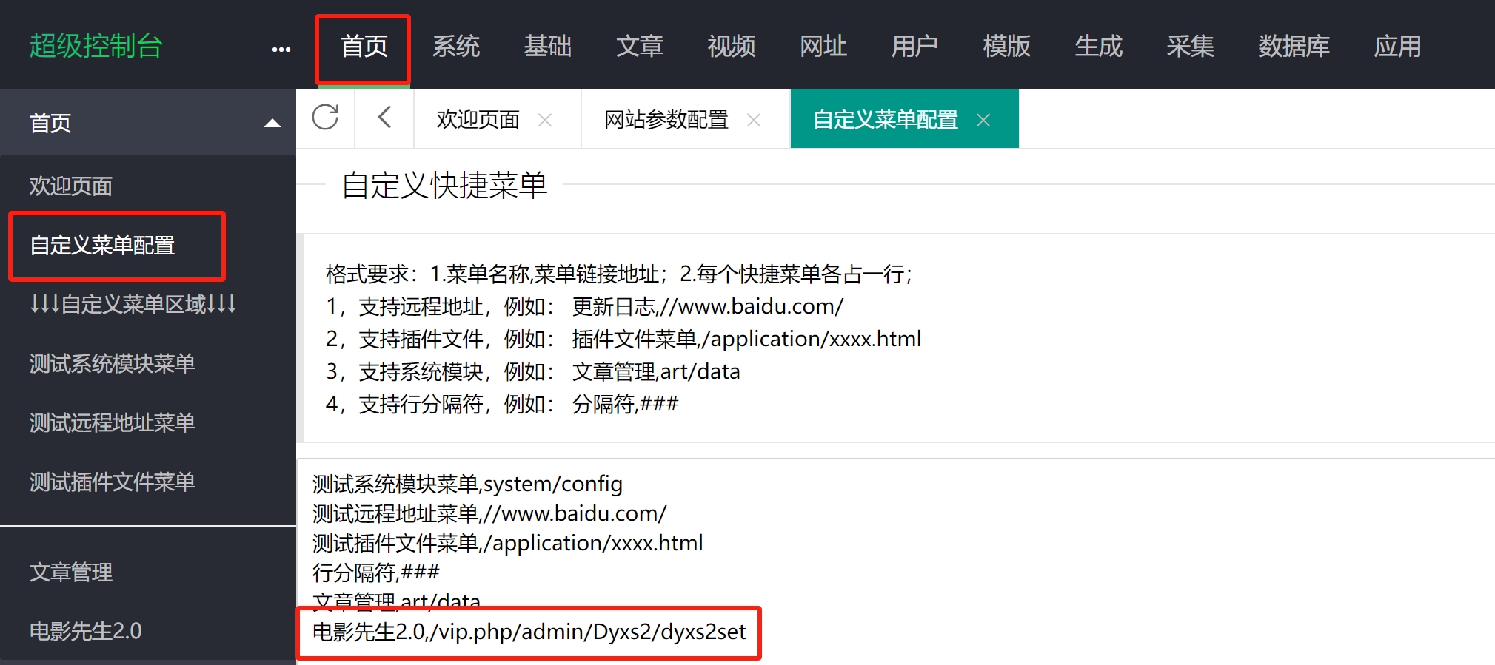Switch to the 网站参数配置 tab

coord(666,120)
